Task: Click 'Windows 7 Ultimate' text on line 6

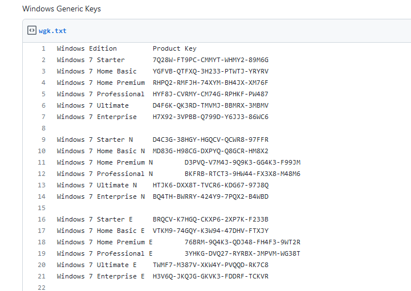Action: click(93, 105)
